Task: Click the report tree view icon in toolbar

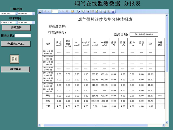Action: pyautogui.click(x=40, y=11)
